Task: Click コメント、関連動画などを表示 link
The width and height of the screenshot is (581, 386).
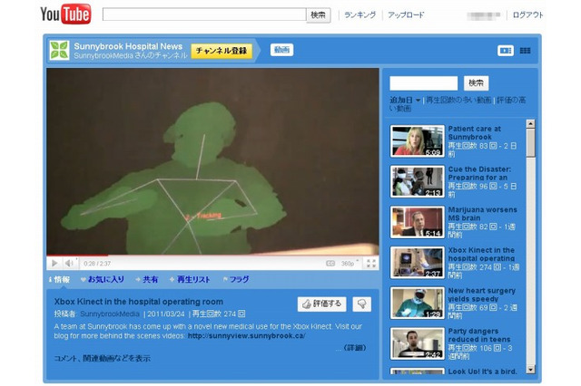Action: [103, 358]
